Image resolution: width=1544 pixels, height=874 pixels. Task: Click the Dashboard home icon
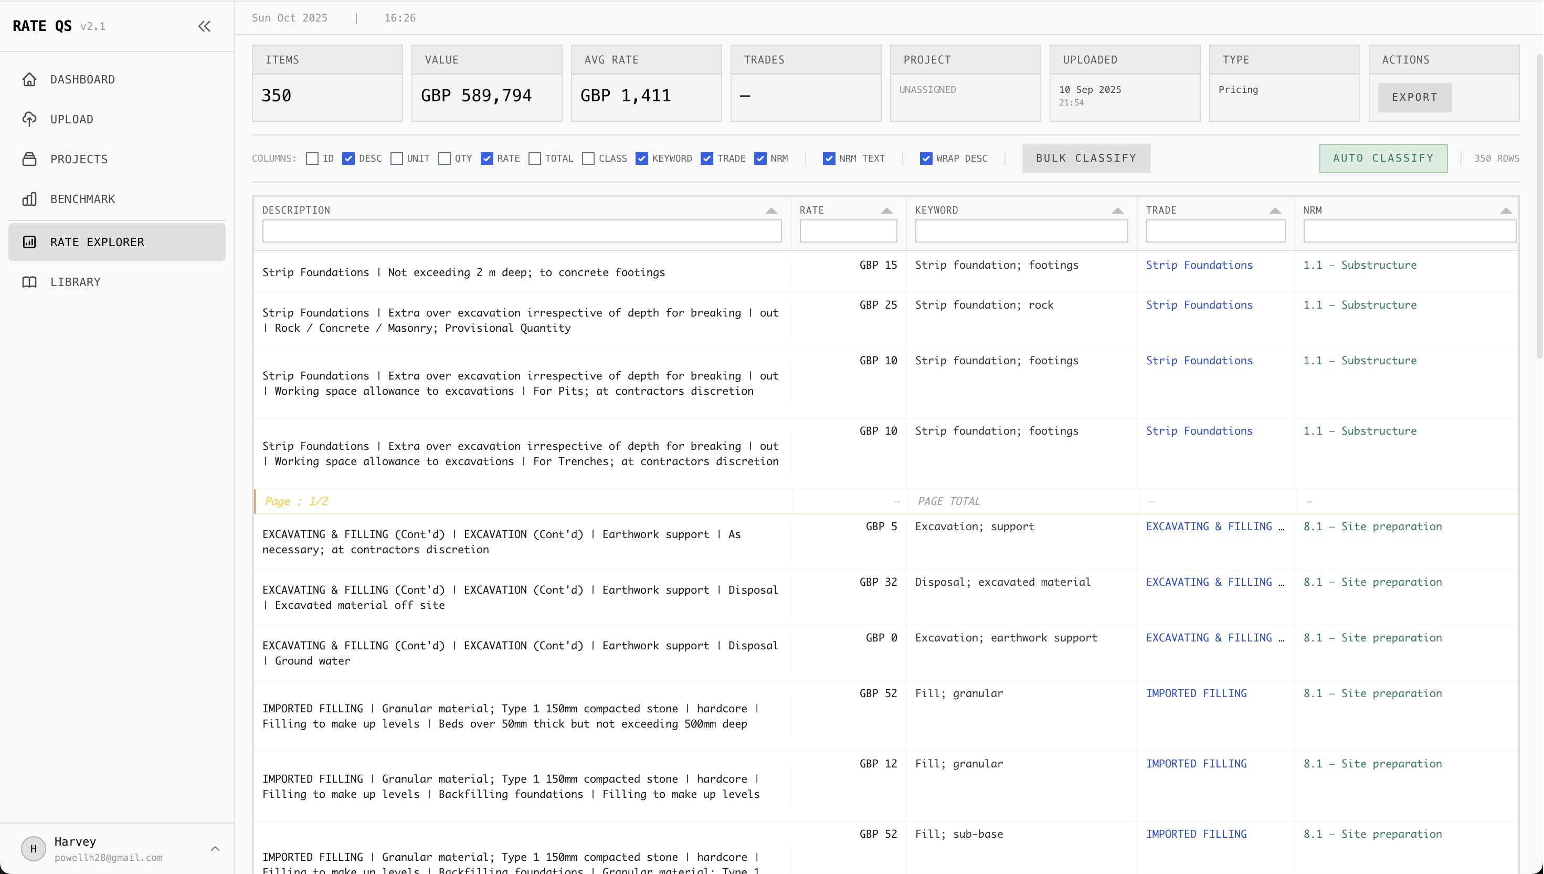[x=29, y=79]
